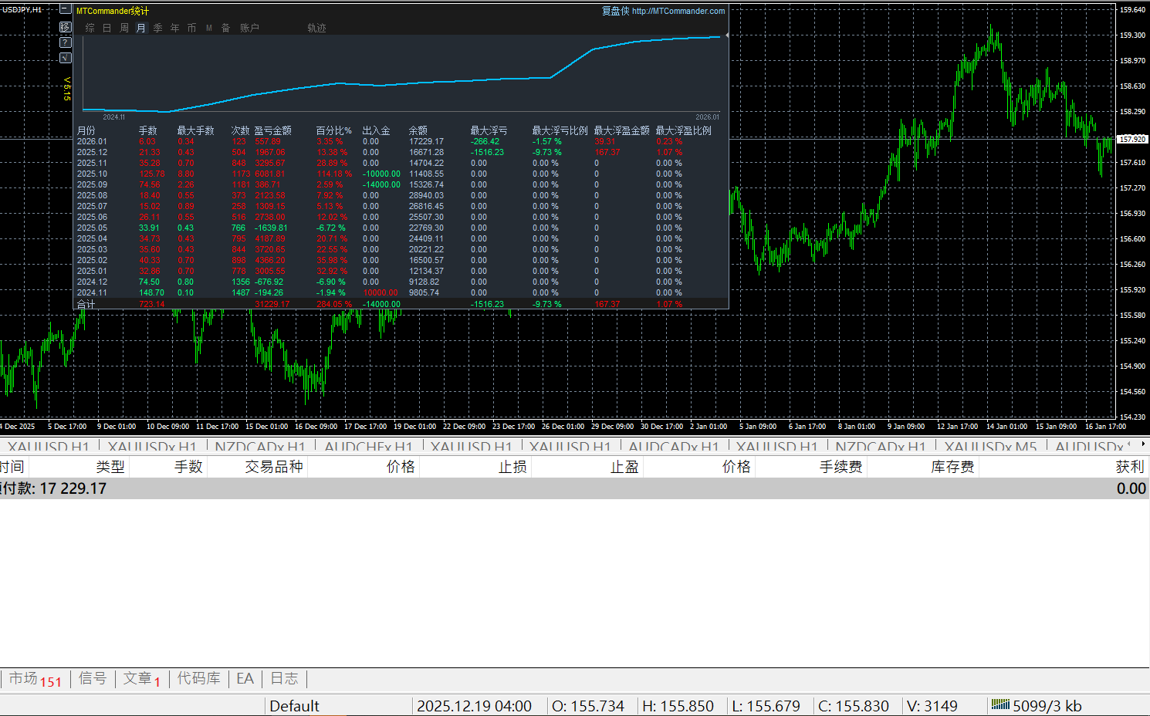Click the 盈亏金额 column header
Viewport: 1150px width, 716px height.
(273, 131)
